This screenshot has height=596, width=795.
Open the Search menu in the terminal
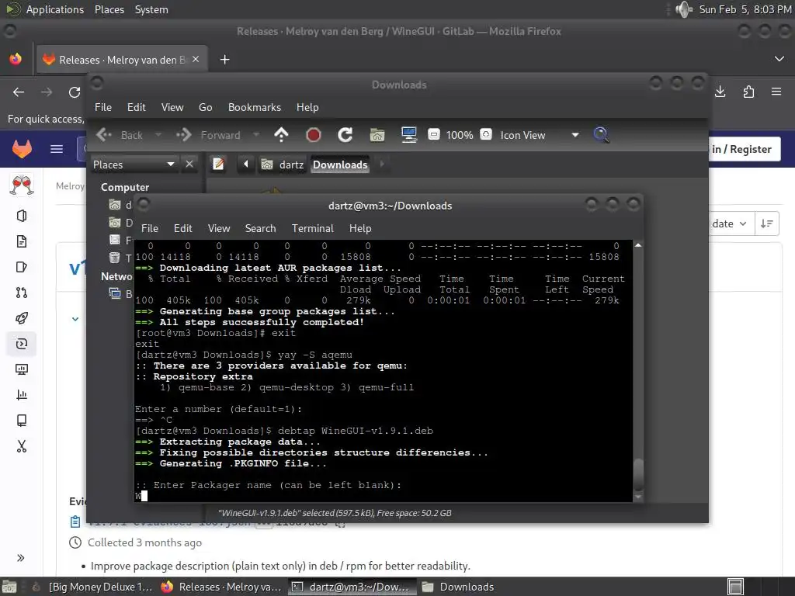[261, 228]
